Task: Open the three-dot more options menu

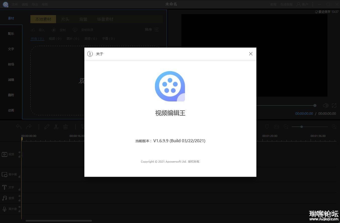Action: pyautogui.click(x=313, y=4)
